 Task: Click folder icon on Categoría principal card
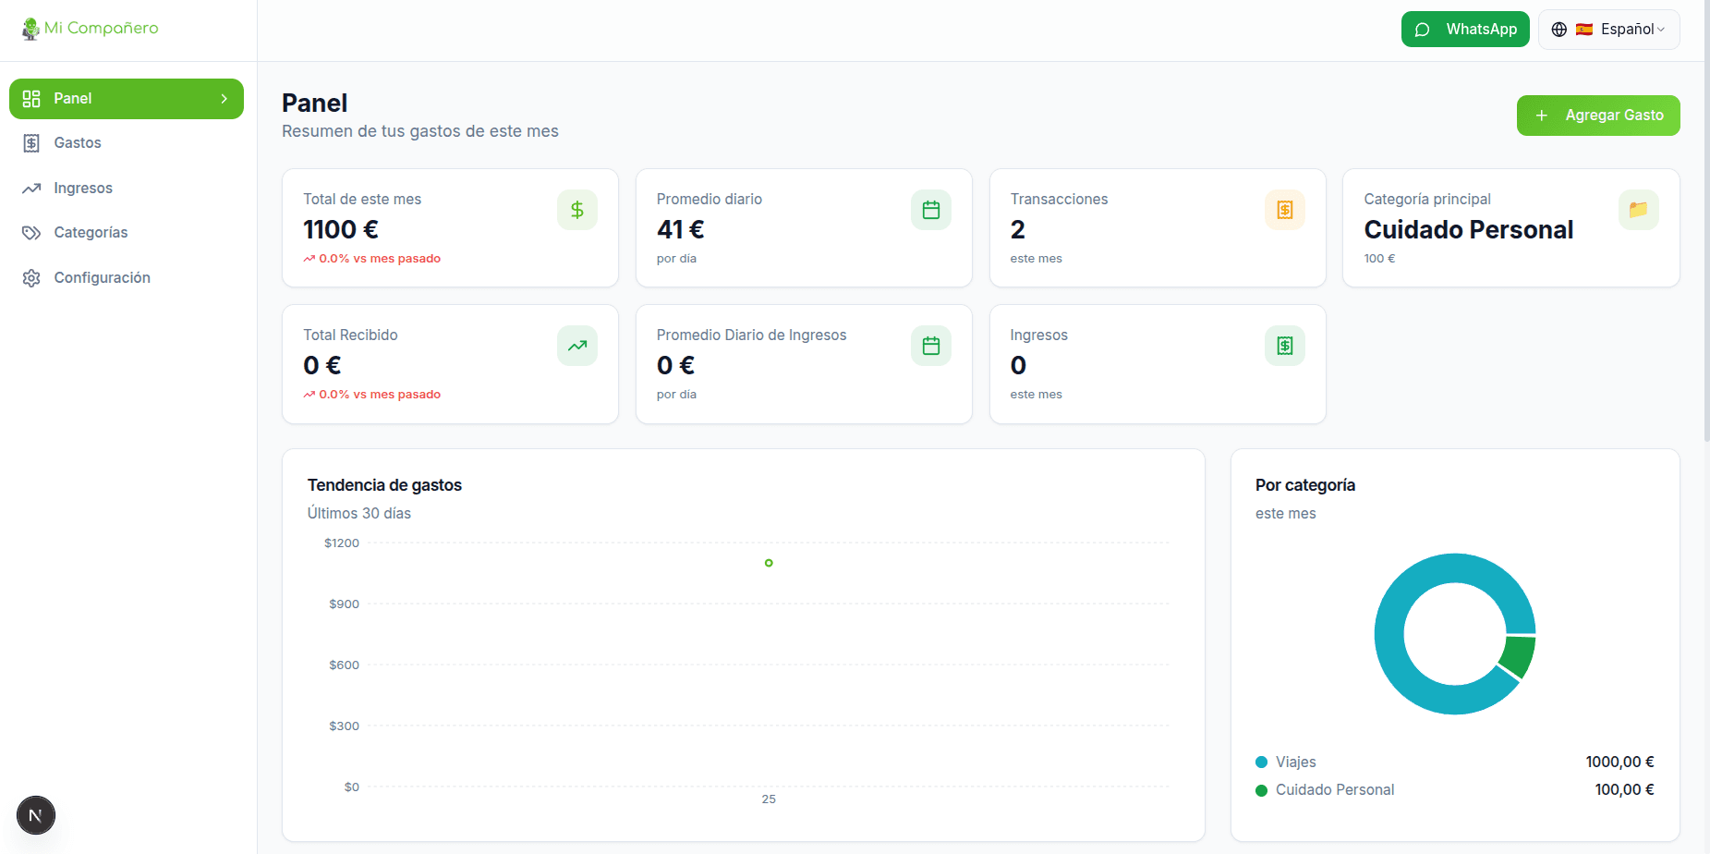1638,210
